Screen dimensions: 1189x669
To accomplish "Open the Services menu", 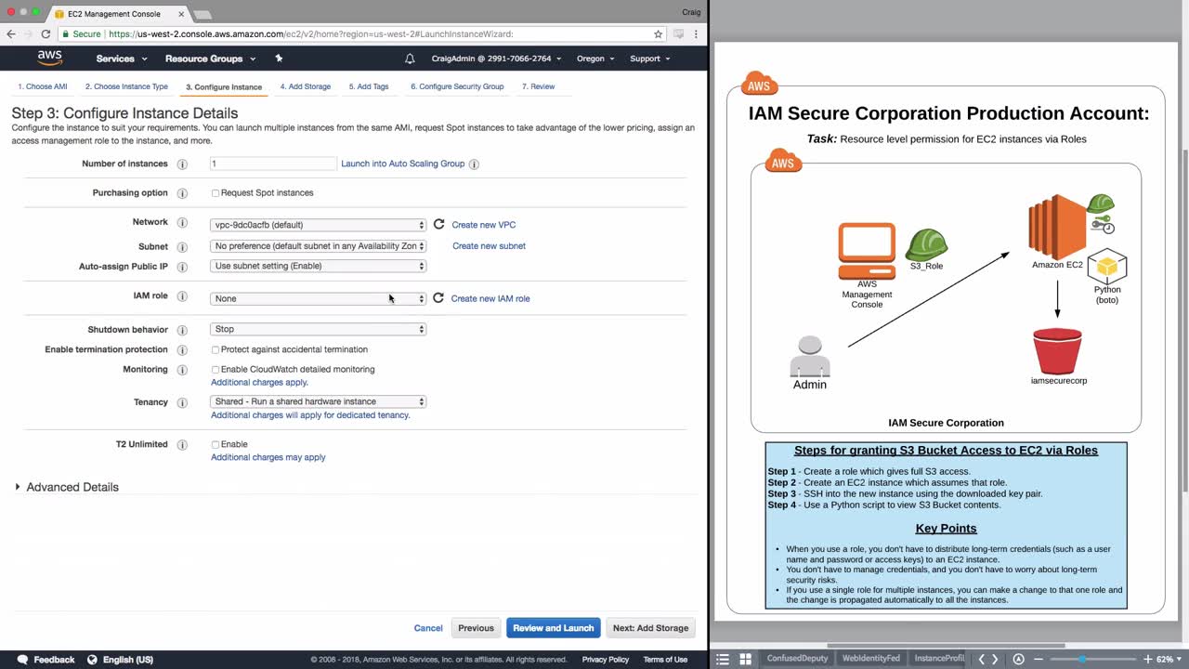I will click(122, 59).
